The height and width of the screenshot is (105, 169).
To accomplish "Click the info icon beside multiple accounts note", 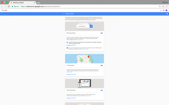I will pos(67,48).
